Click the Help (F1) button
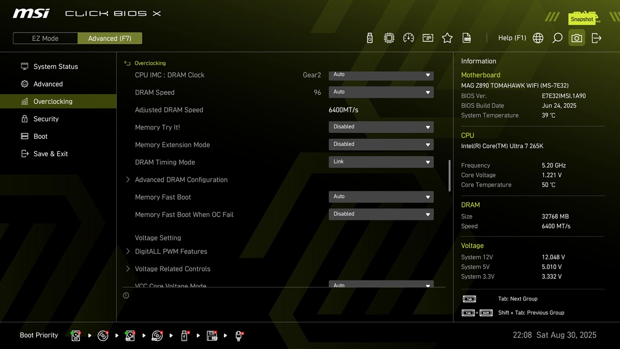 [x=512, y=38]
